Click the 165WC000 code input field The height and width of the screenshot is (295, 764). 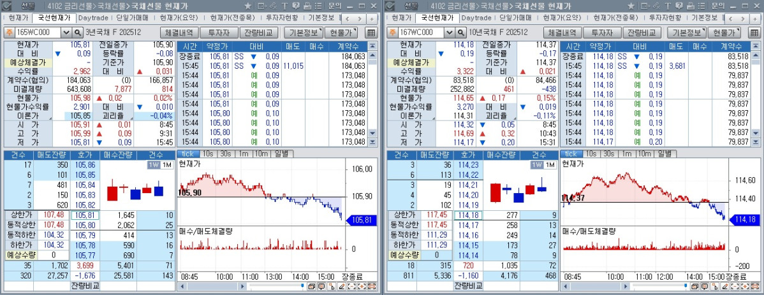[x=38, y=32]
